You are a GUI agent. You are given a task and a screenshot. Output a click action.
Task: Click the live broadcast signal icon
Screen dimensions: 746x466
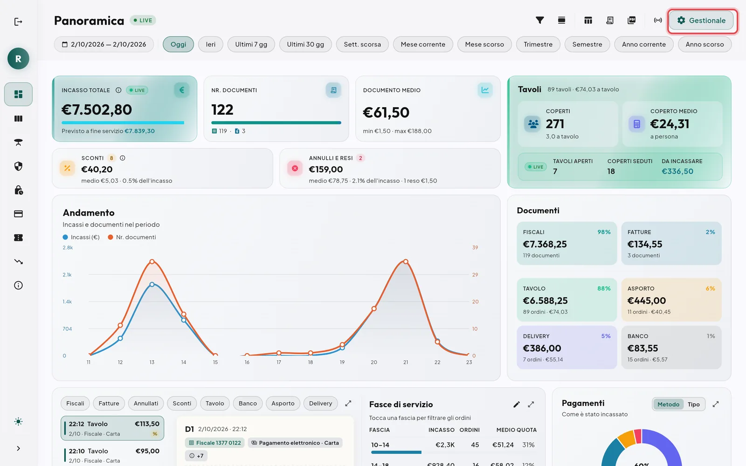coord(658,20)
